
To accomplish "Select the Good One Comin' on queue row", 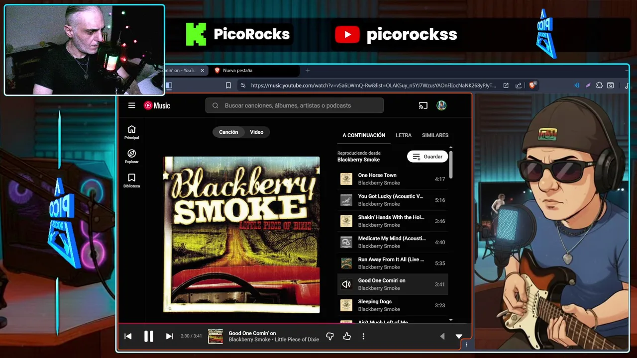I will pyautogui.click(x=393, y=284).
